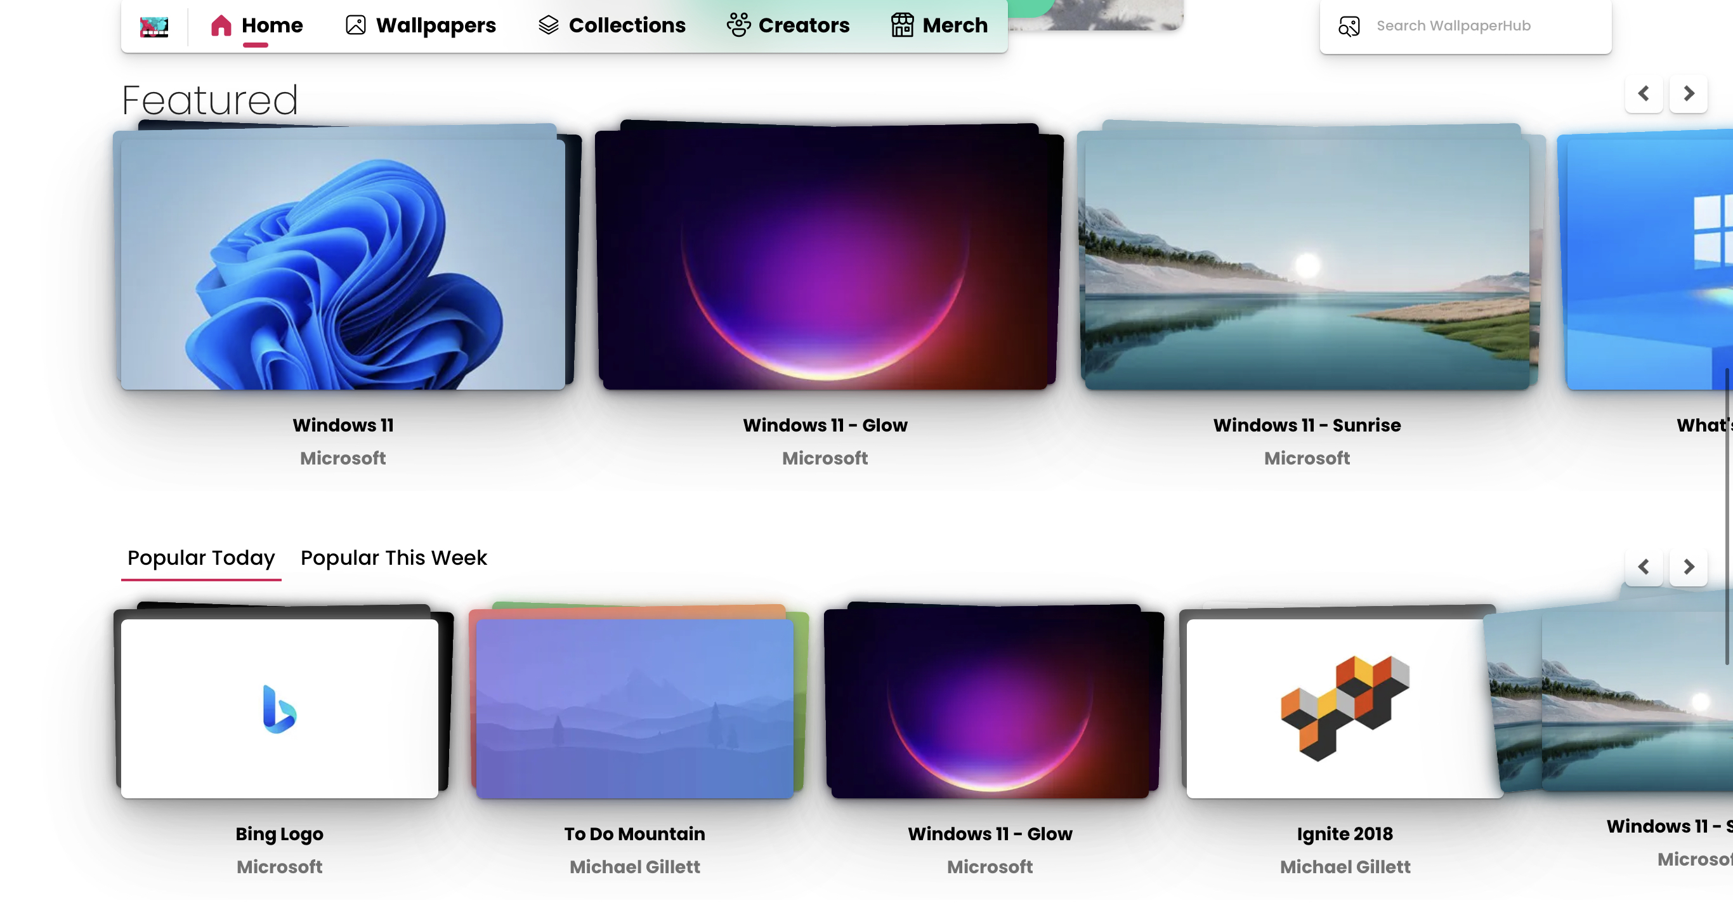
Task: Click the Ignite 2018 title
Action: [x=1345, y=834]
